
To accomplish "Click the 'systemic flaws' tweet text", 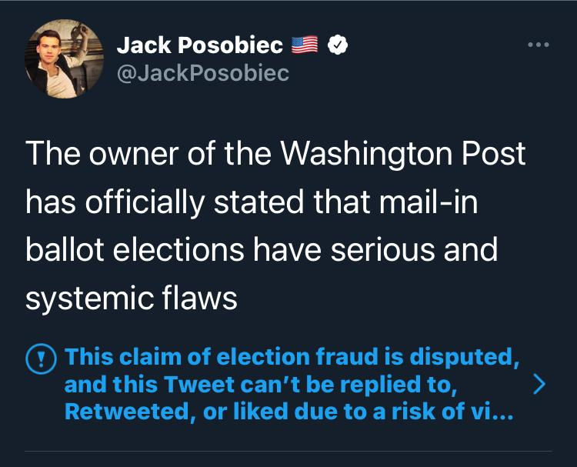I will [x=132, y=298].
